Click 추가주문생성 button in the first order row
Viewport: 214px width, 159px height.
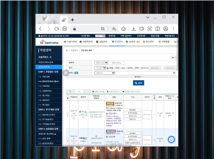132,113
